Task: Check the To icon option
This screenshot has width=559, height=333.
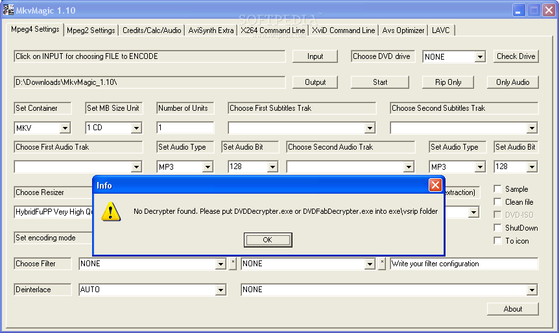Action: click(x=497, y=241)
